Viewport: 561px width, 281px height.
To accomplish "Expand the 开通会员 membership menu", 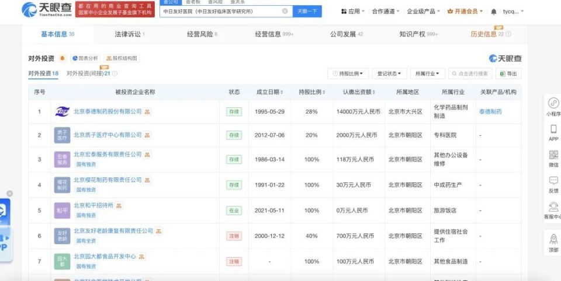I will point(465,12).
